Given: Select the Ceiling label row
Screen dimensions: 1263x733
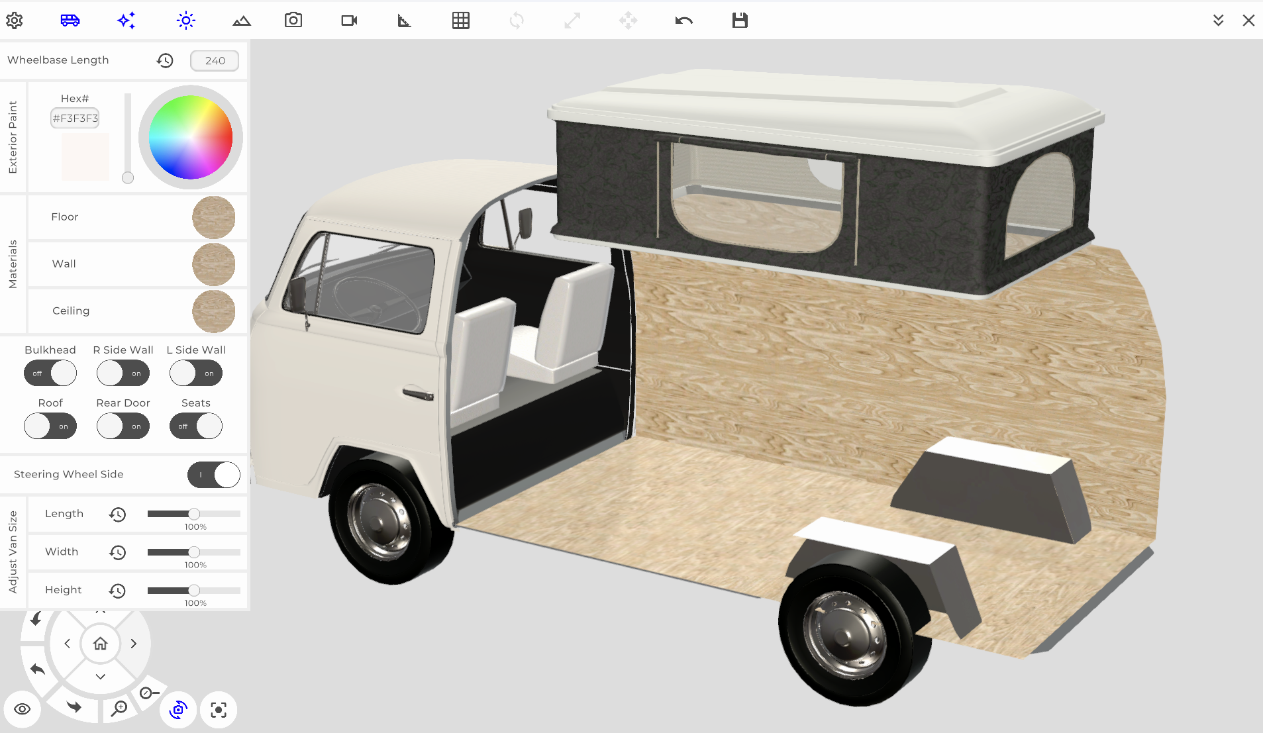Looking at the screenshot, I should 137,311.
